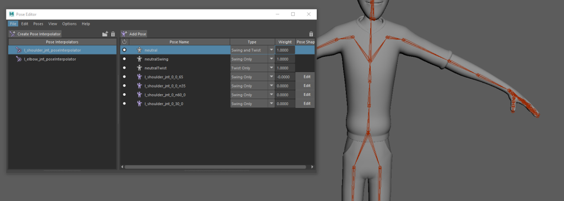
Task: Click the new folder icon above Pose Interpolators
Action: [x=105, y=34]
